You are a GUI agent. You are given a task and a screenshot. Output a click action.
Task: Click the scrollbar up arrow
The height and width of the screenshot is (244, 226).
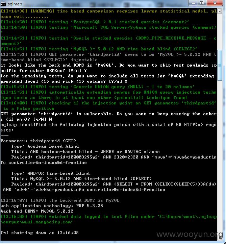coord(220,11)
